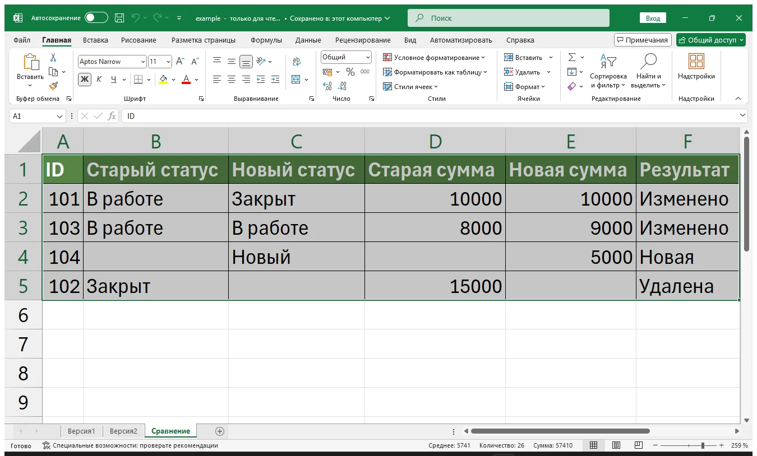Viewport: 757px width, 456px height.
Task: Click the Поиск search field
Action: 509,18
